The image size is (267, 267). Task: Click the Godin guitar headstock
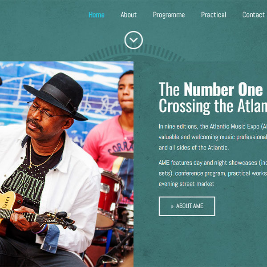coord(59,221)
